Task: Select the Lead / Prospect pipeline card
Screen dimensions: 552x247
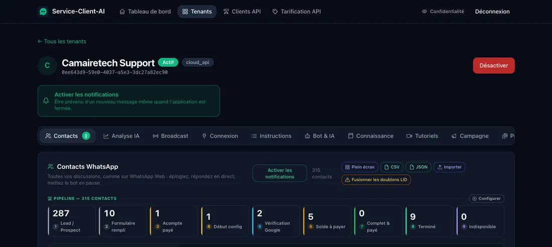Action: [72, 221]
